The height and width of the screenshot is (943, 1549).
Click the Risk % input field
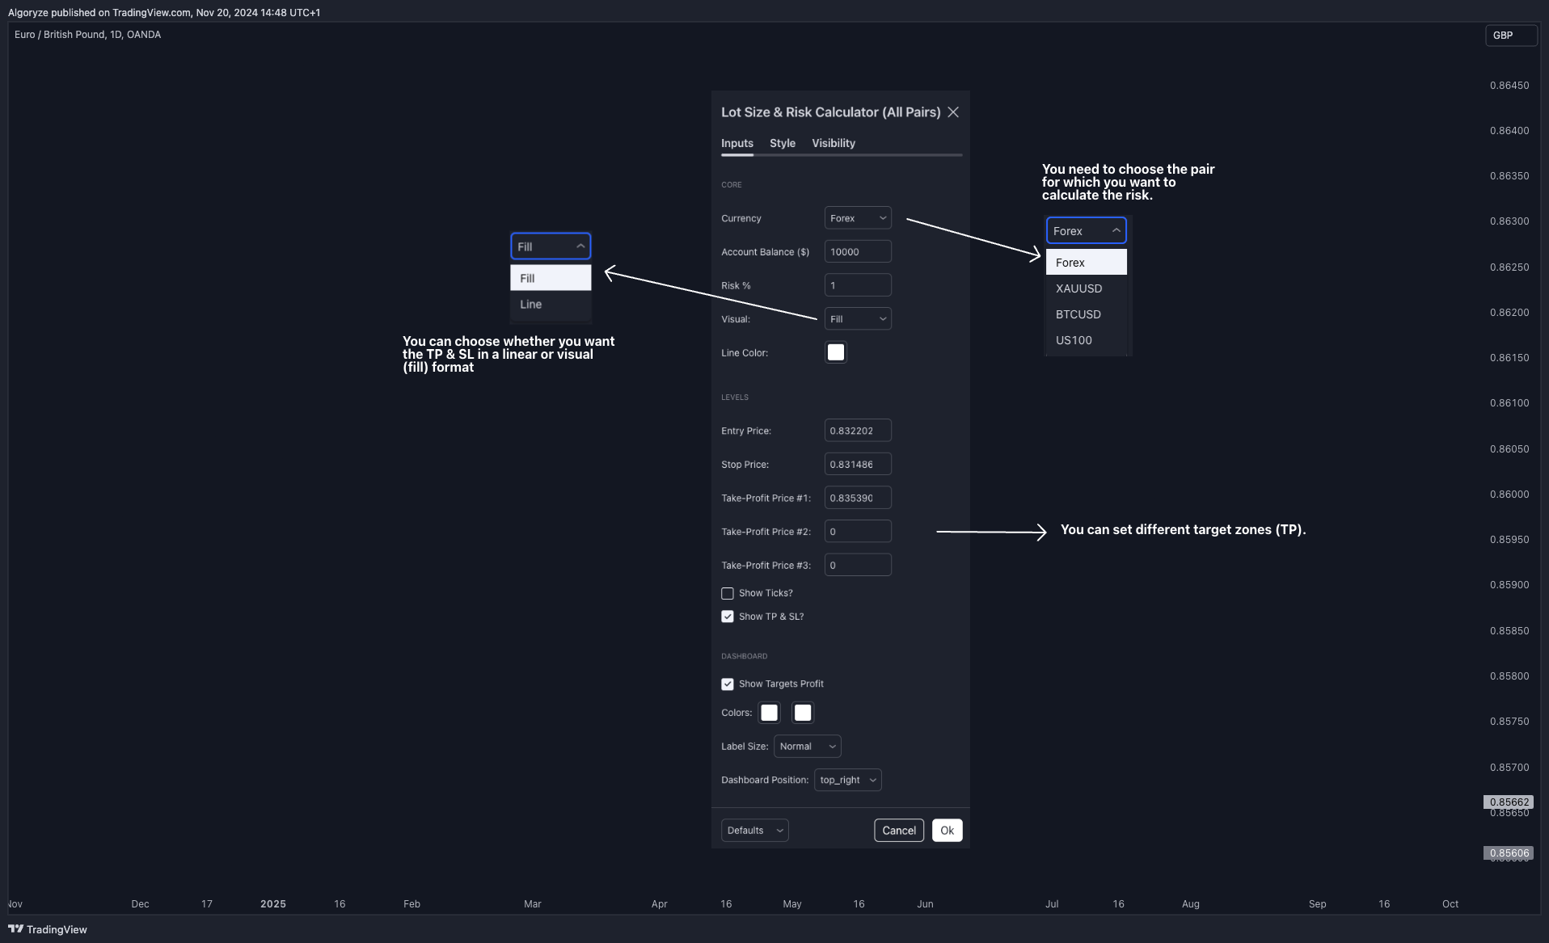point(858,285)
